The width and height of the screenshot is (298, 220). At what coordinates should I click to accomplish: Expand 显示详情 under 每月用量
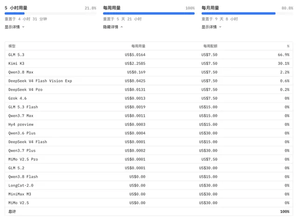pyautogui.click(x=211, y=27)
